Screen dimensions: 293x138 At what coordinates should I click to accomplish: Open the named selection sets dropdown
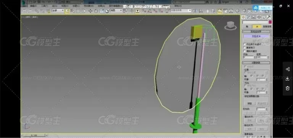pos(181,10)
